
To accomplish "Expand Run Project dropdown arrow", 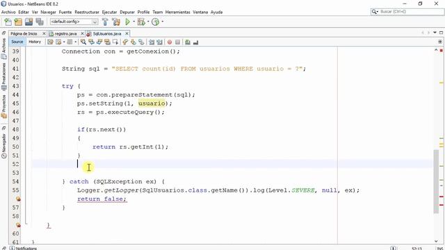I will 134,22.
